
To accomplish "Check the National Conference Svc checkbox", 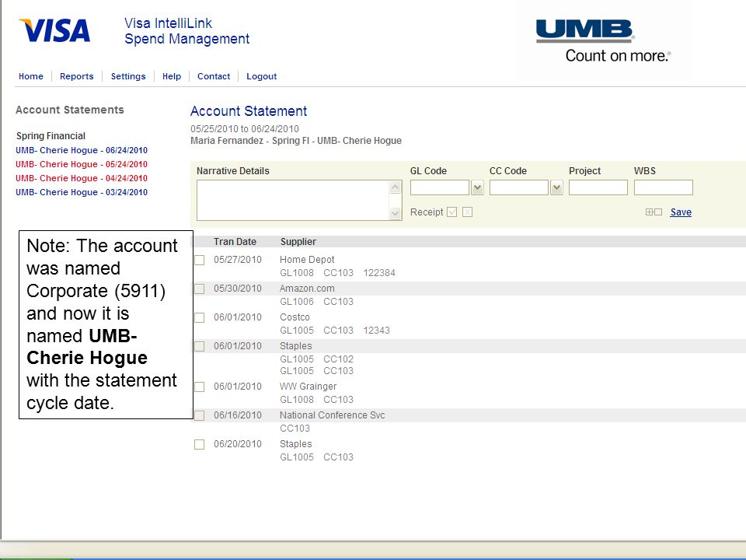I will (200, 415).
